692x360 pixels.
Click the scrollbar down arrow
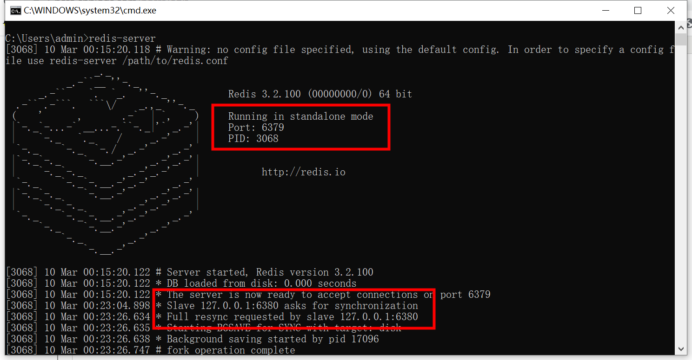coord(681,349)
